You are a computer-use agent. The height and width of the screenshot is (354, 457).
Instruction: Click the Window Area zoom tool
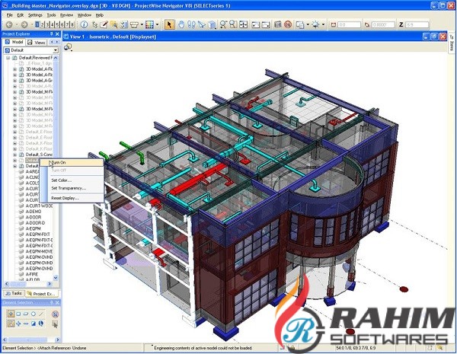click(x=233, y=25)
